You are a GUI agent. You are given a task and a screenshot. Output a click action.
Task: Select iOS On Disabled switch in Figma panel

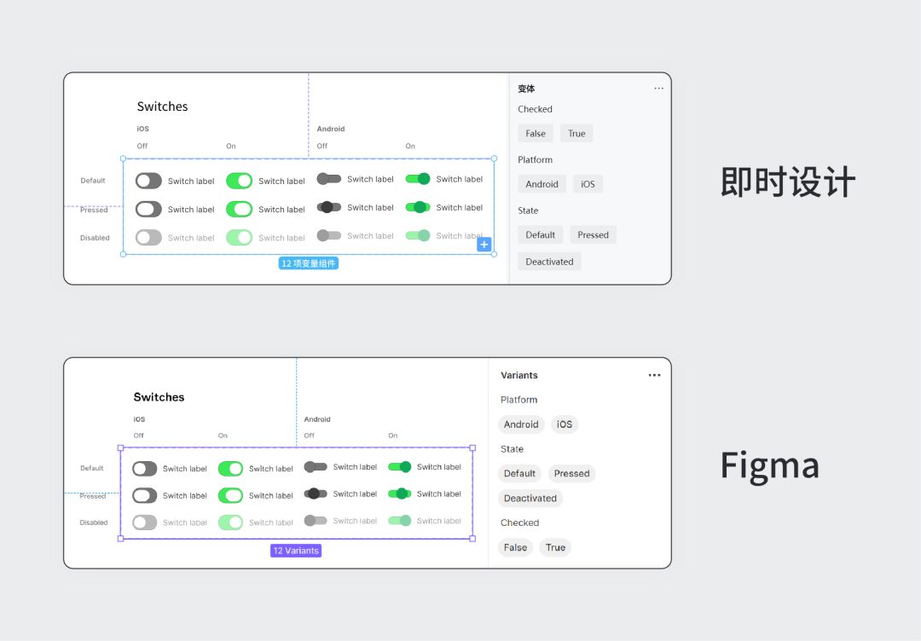pyautogui.click(x=230, y=523)
